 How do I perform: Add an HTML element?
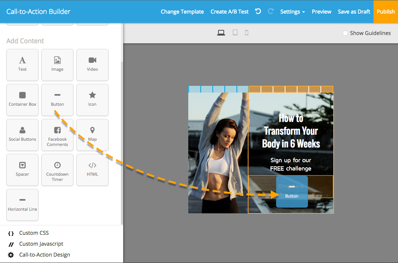point(92,170)
